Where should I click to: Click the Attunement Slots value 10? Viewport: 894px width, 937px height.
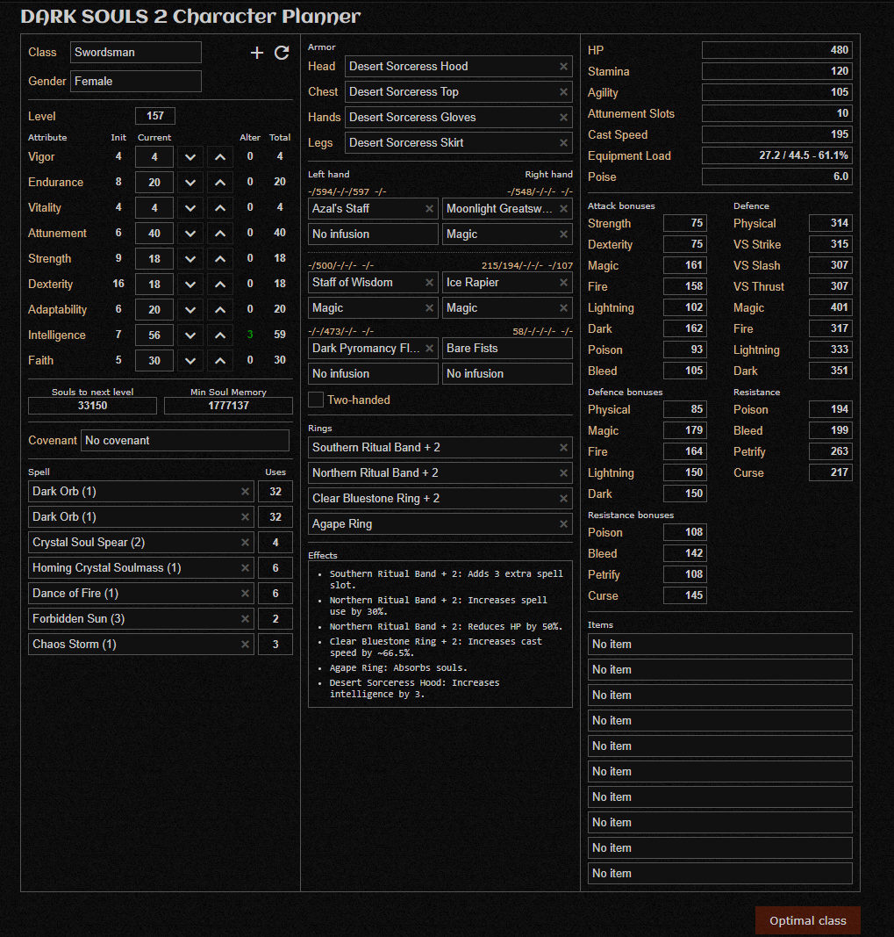(777, 113)
